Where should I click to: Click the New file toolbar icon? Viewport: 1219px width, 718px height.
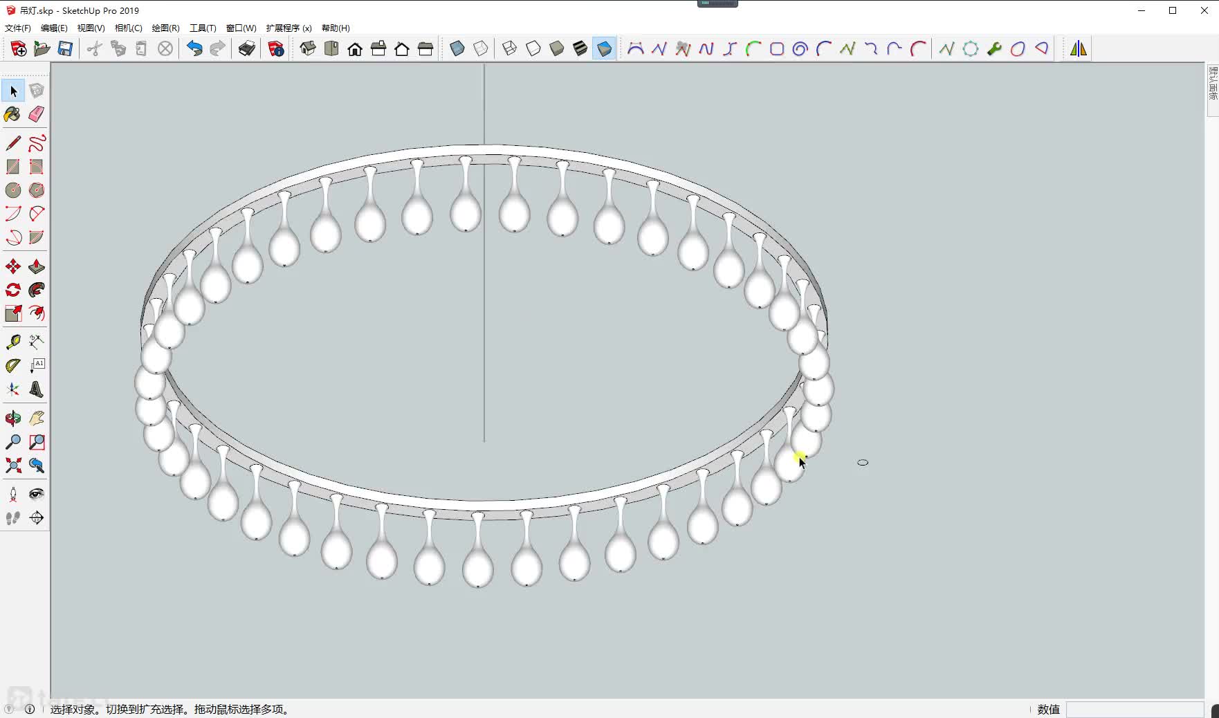pos(19,48)
